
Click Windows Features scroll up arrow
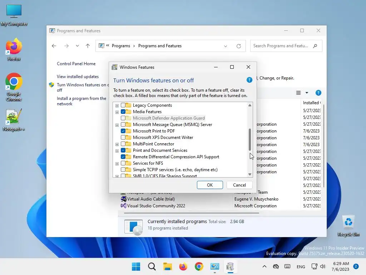point(250,106)
